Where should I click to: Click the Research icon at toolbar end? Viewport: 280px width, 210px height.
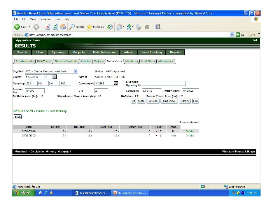158,27
